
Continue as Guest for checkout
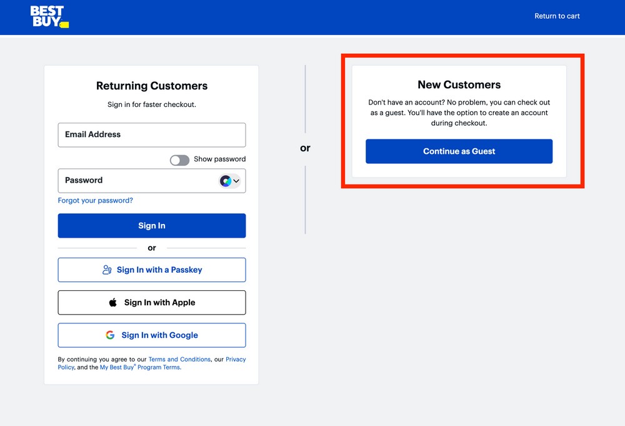[459, 151]
